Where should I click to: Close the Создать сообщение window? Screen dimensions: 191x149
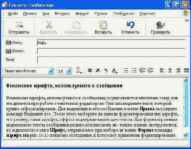186,5
